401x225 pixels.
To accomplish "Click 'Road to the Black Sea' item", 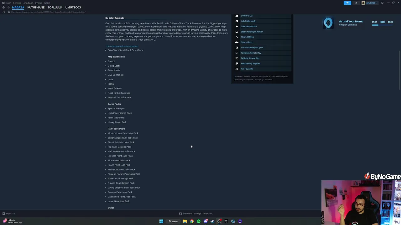I will [x=119, y=93].
